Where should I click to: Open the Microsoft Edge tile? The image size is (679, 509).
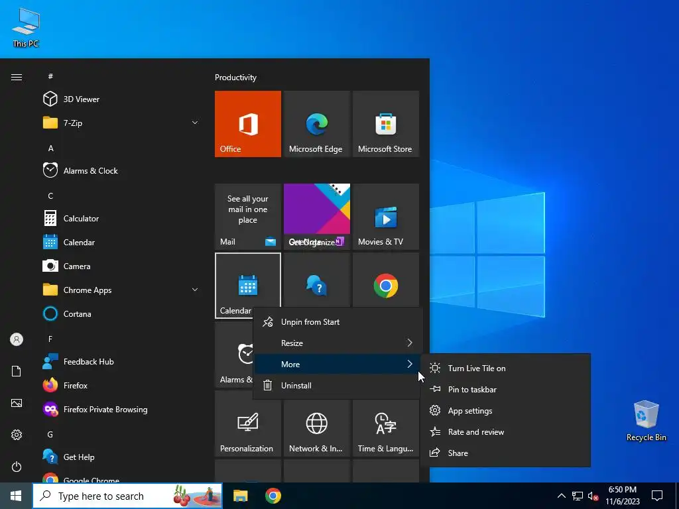click(x=316, y=124)
